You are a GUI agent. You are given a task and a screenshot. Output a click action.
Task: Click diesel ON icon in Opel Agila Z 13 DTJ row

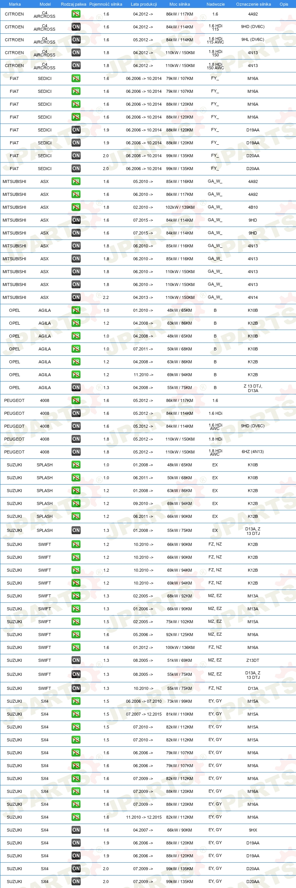(76, 388)
